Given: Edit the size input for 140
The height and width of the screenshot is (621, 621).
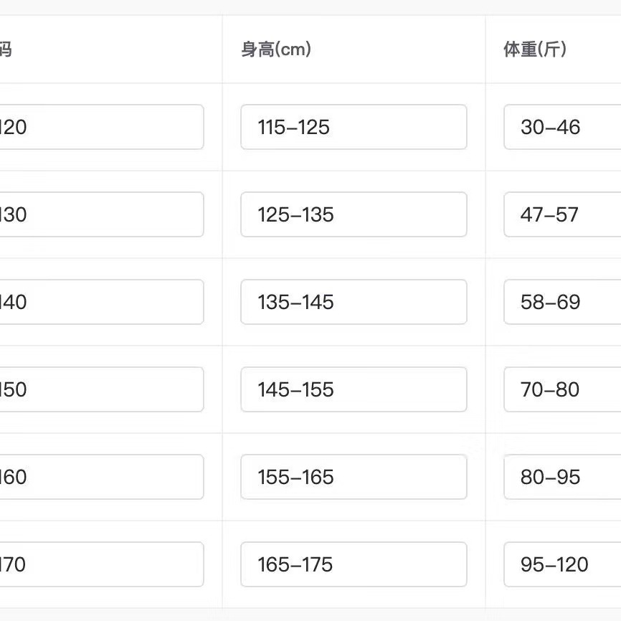Looking at the screenshot, I should click(x=100, y=302).
